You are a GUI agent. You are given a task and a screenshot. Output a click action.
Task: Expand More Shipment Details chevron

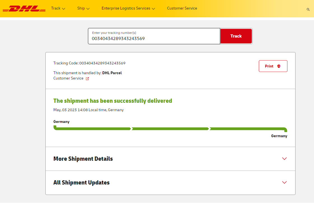284,159
